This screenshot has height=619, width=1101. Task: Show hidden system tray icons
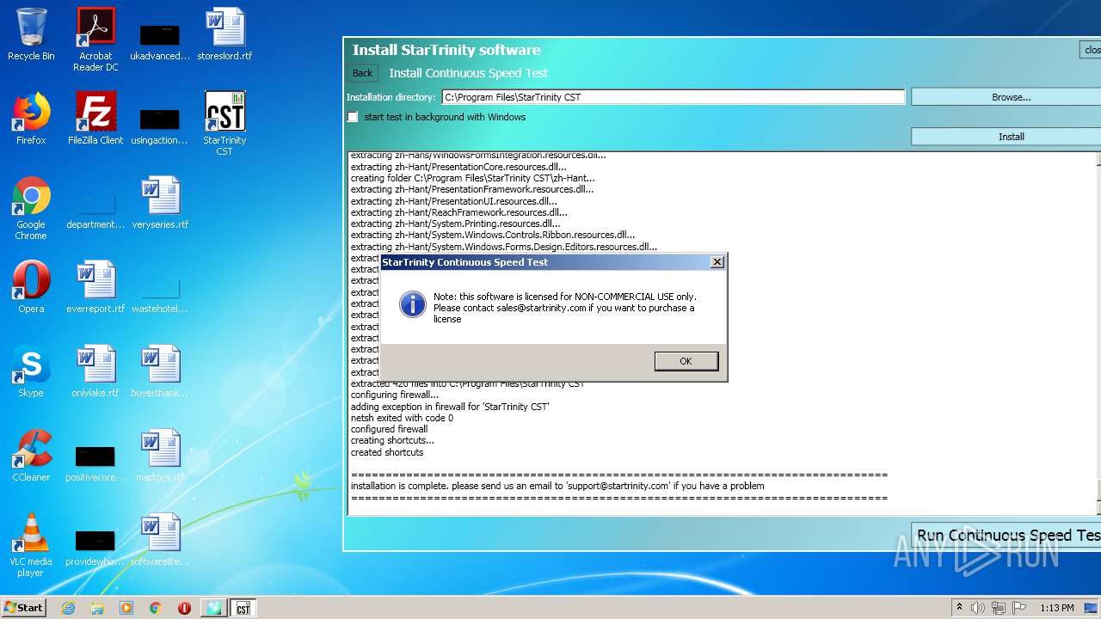[959, 608]
